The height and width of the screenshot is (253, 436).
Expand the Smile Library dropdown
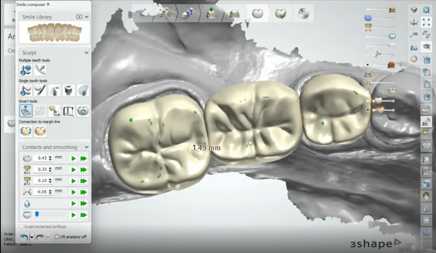point(87,17)
